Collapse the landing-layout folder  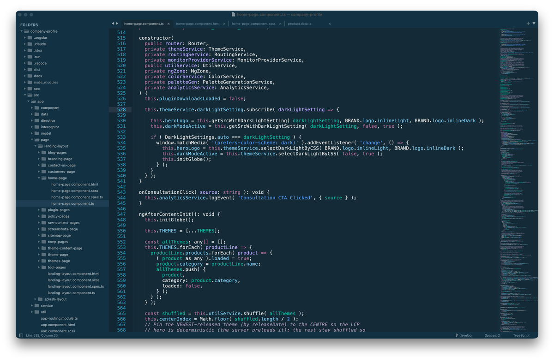coord(35,146)
